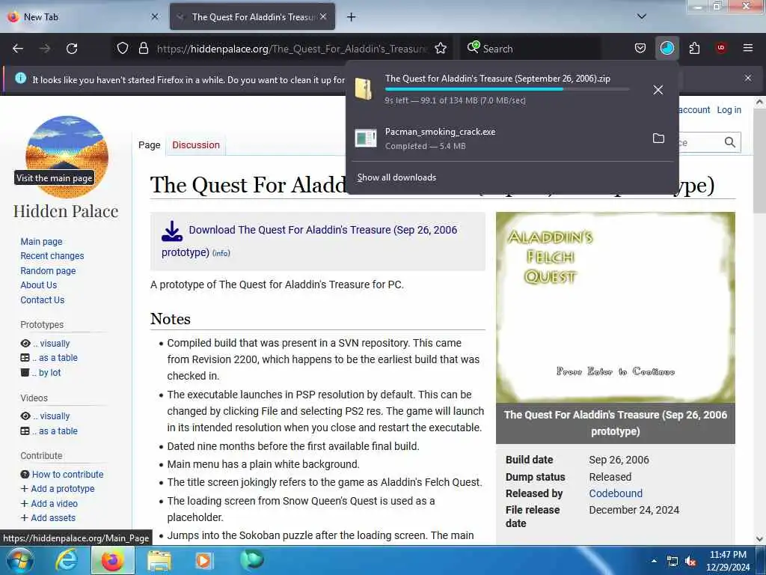Open the Extensions puzzle-piece icon

click(694, 49)
